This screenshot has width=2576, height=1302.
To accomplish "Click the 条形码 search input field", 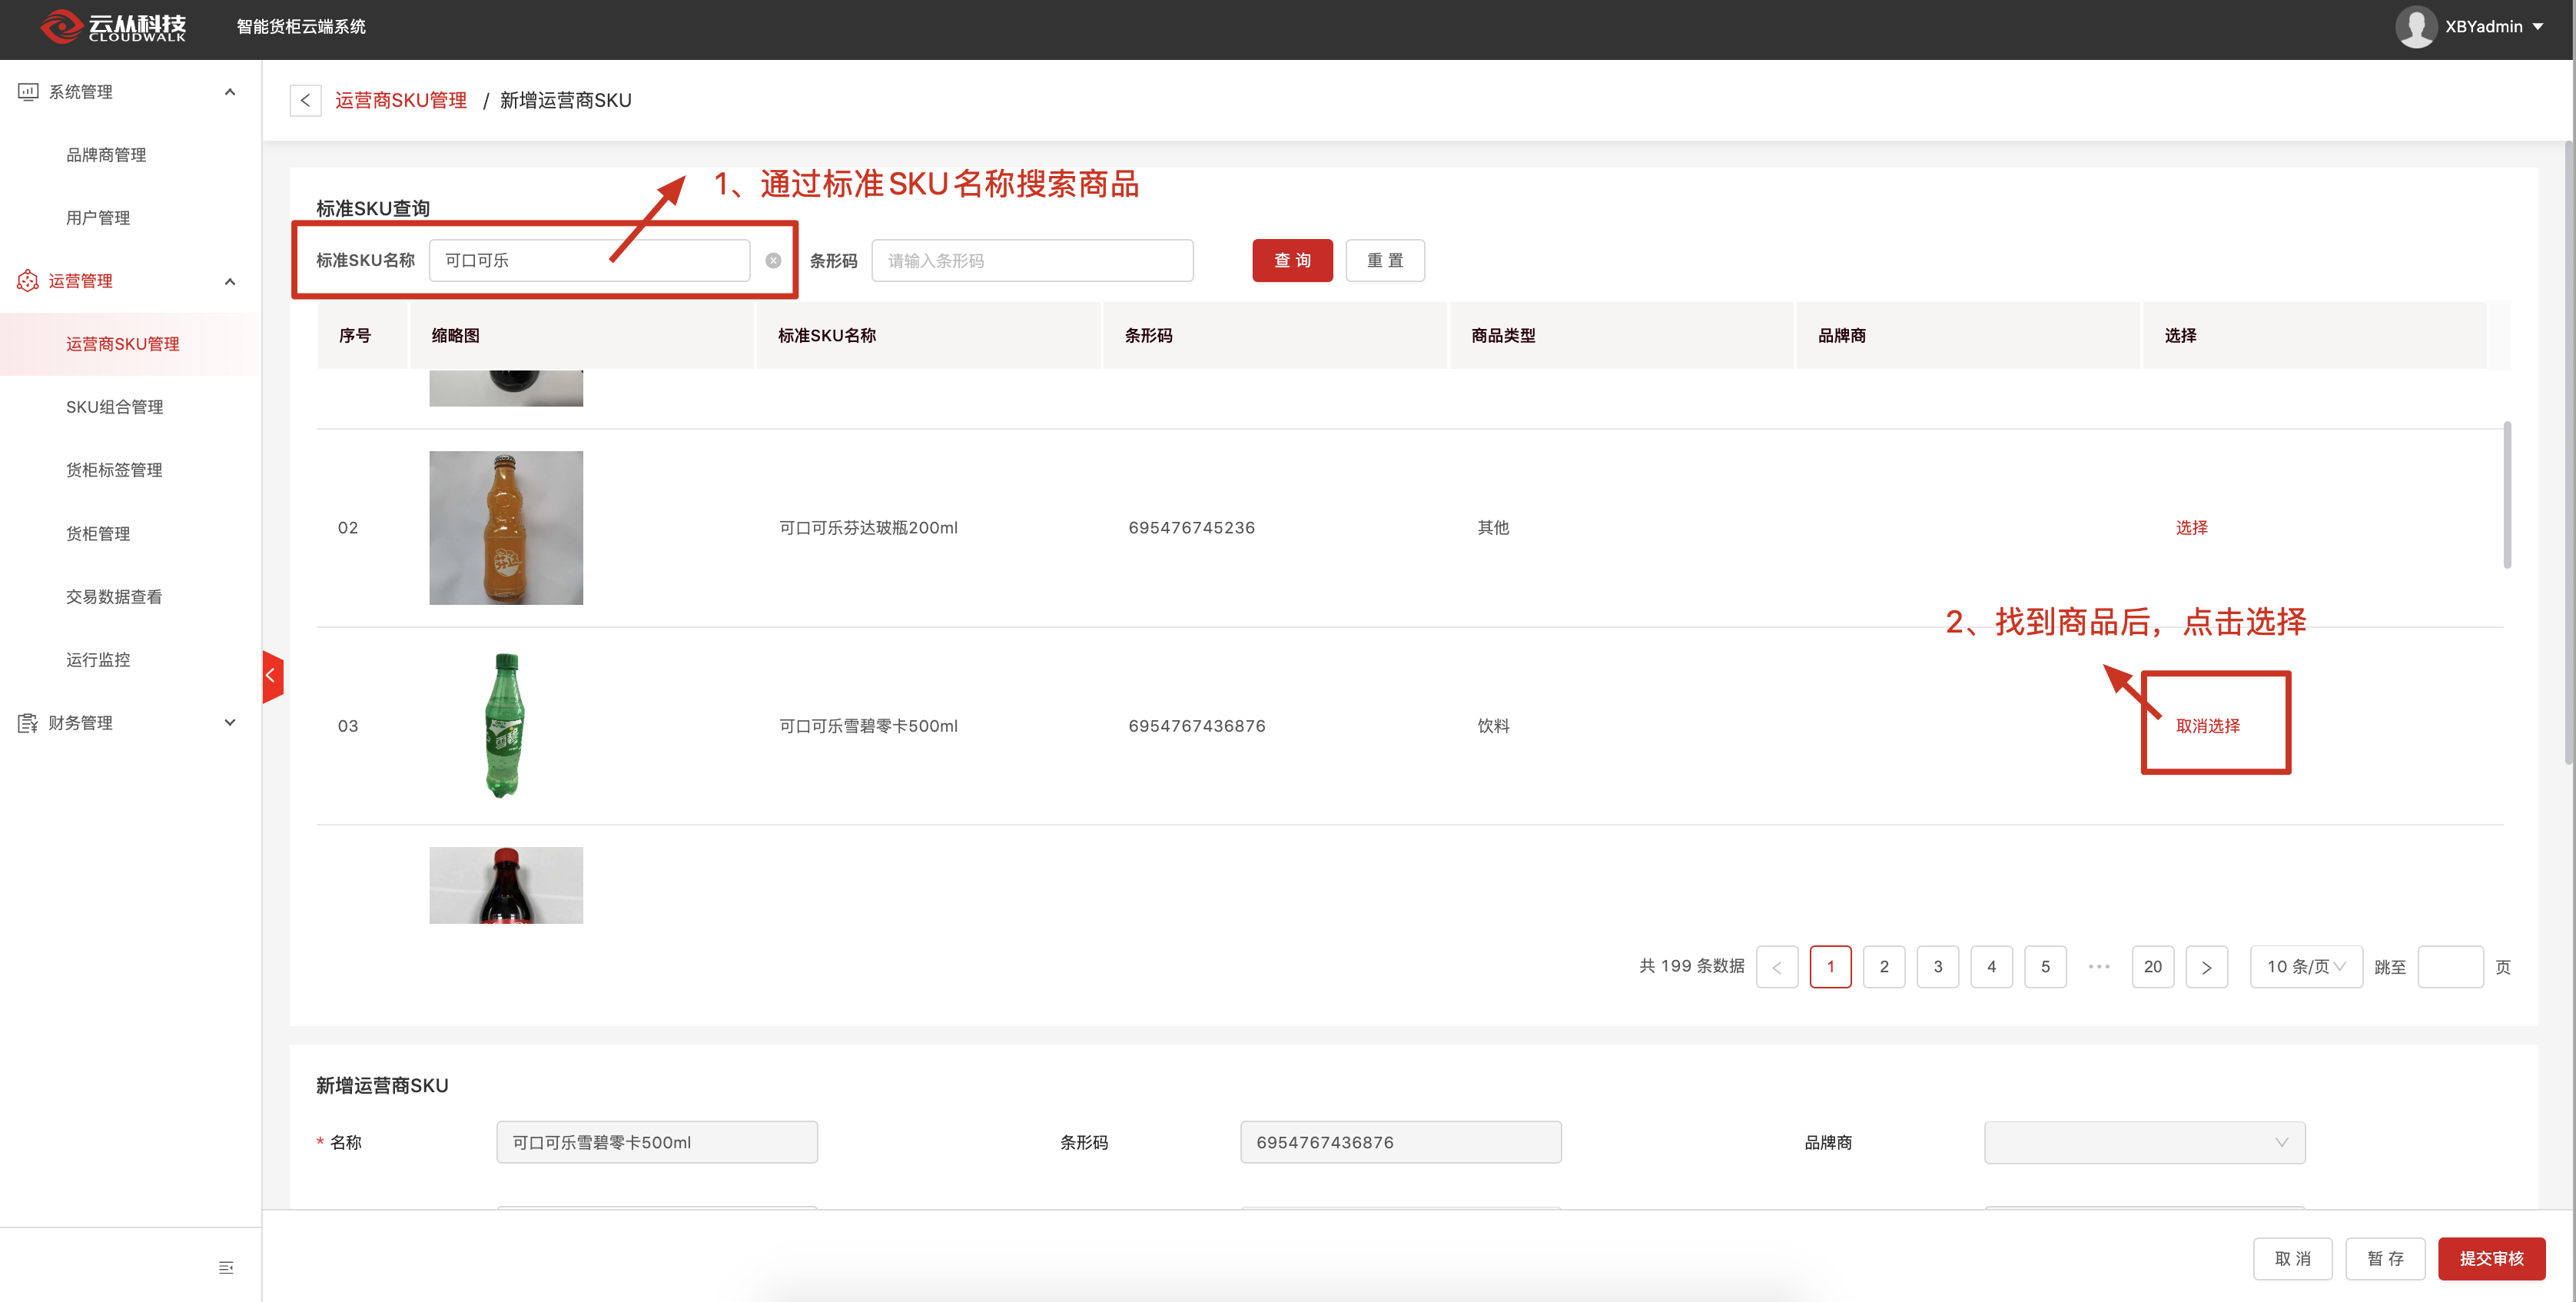I will pos(1032,260).
